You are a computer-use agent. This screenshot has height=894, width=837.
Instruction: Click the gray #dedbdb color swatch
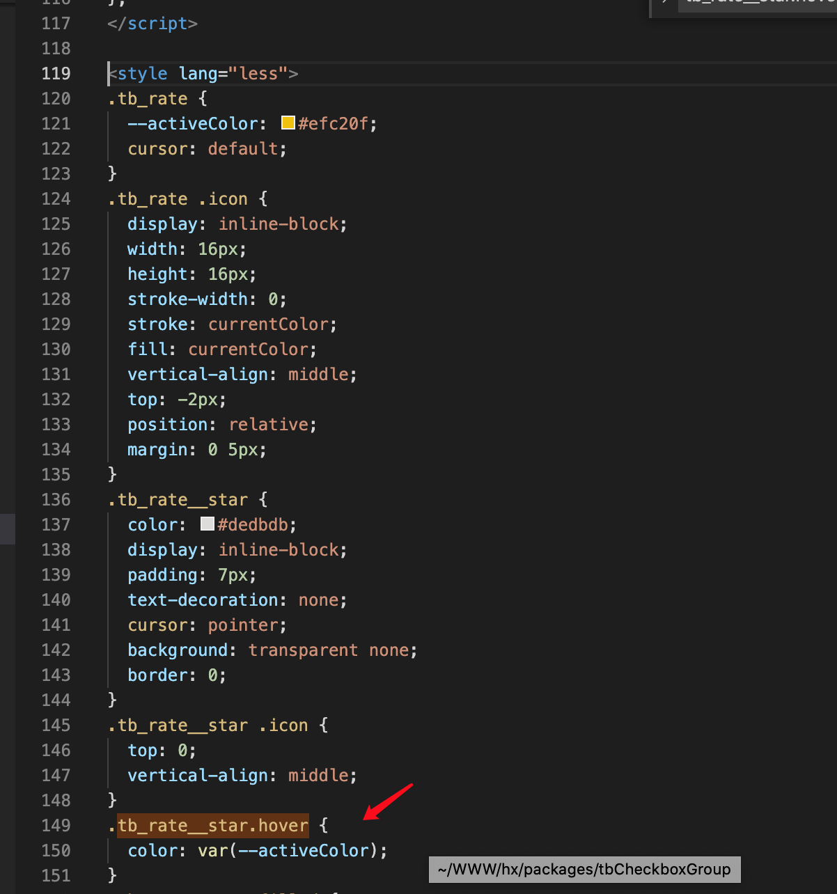pos(208,524)
